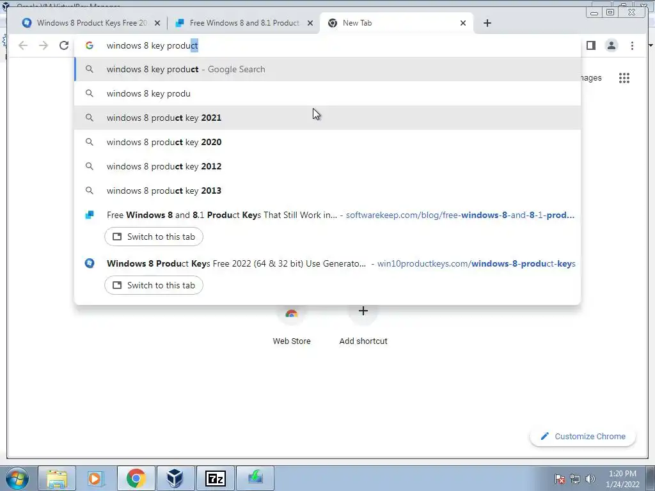
Task: Click win10productkeys favicon in suggestion list
Action: coord(90,263)
